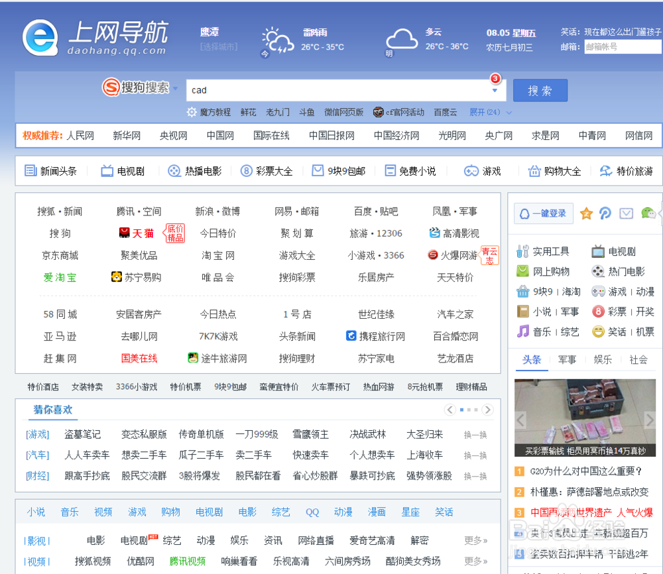Screen dimensions: 663x574
Task: Open the 音乐 music note icon
Action: 523,331
